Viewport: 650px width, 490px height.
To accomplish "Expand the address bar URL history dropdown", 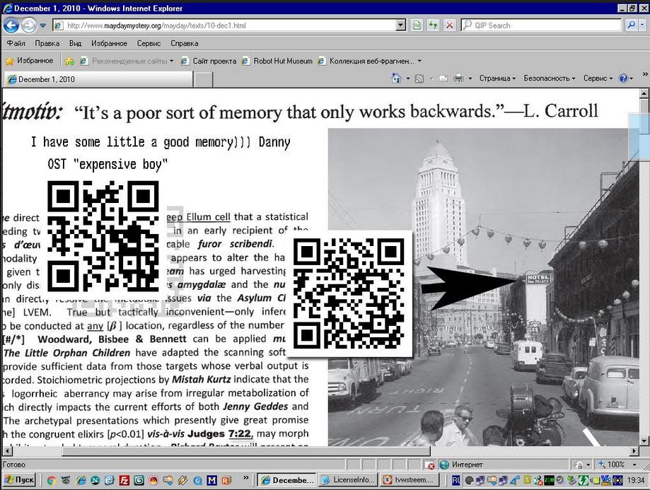I will click(x=400, y=25).
